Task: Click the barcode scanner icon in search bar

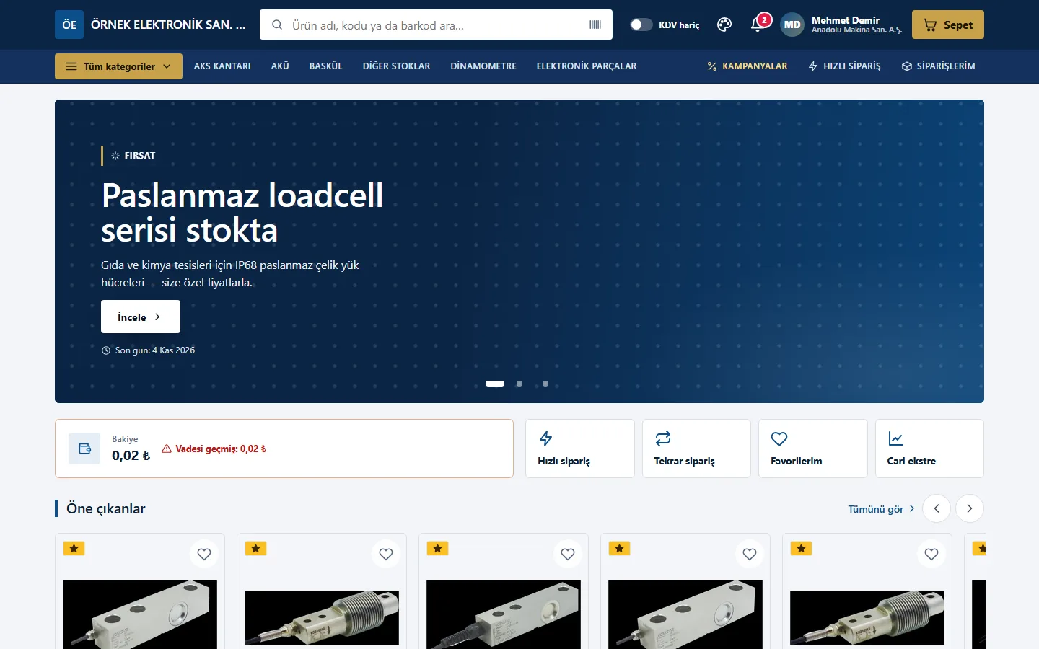Action: coord(595,25)
